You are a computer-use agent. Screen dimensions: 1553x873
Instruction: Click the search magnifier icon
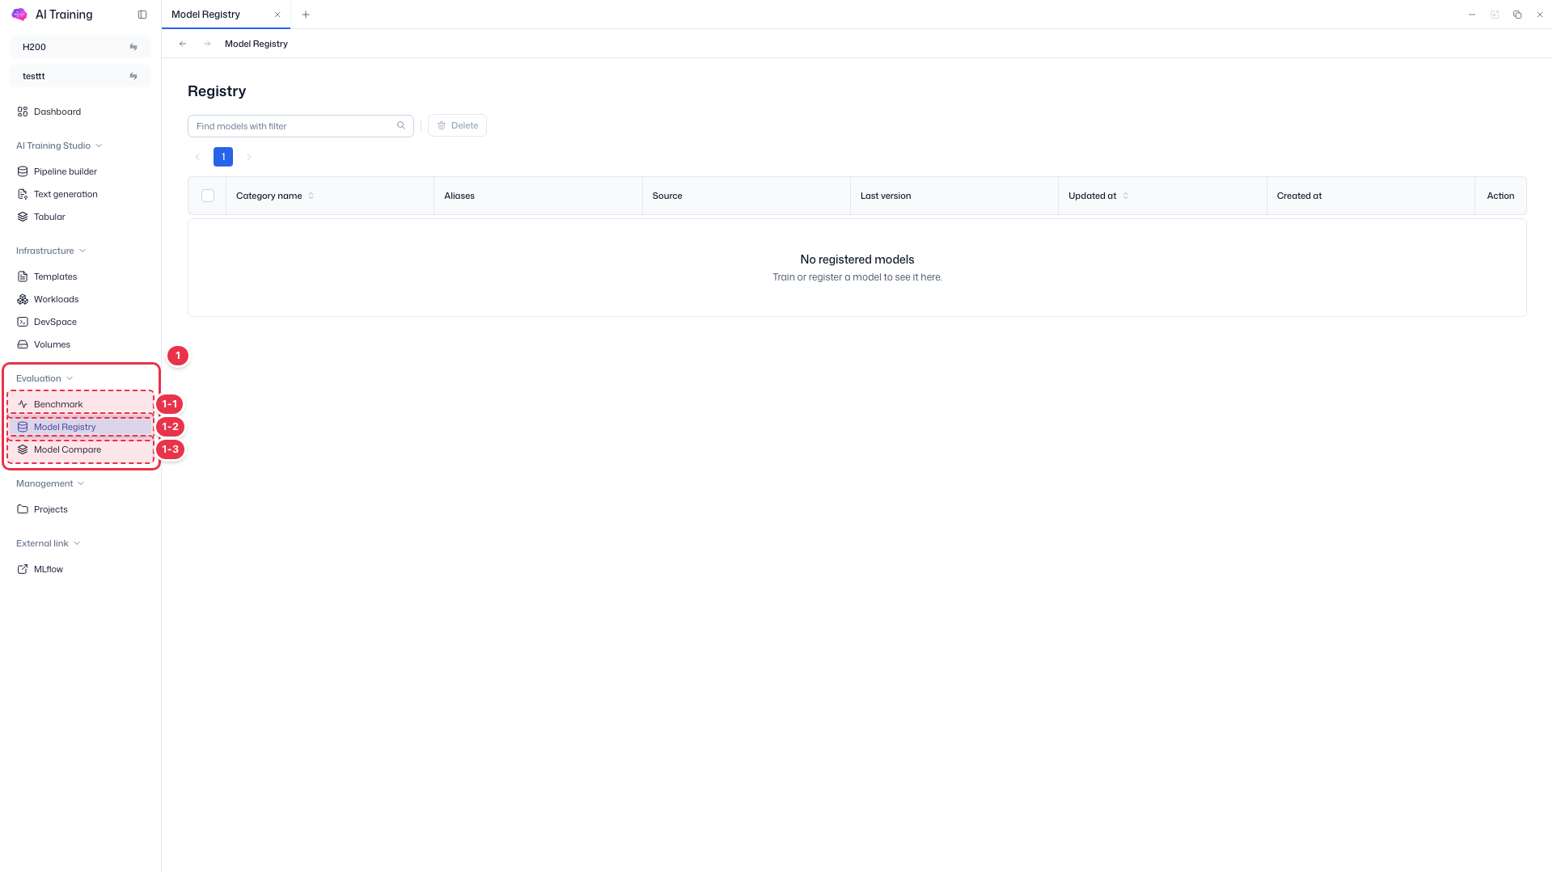pyautogui.click(x=401, y=125)
